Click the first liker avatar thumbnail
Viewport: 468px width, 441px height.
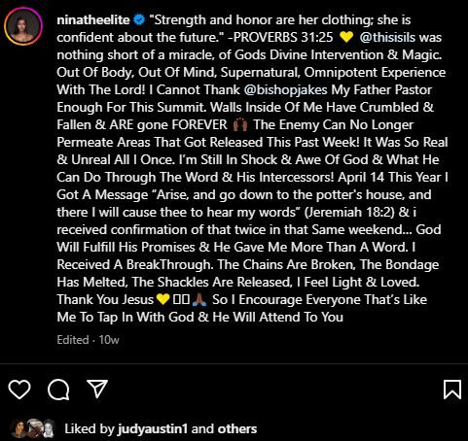[x=18, y=428]
